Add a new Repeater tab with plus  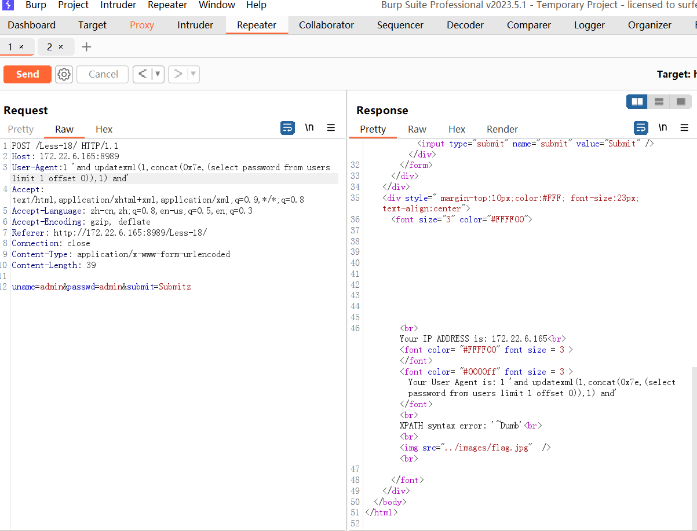[86, 47]
